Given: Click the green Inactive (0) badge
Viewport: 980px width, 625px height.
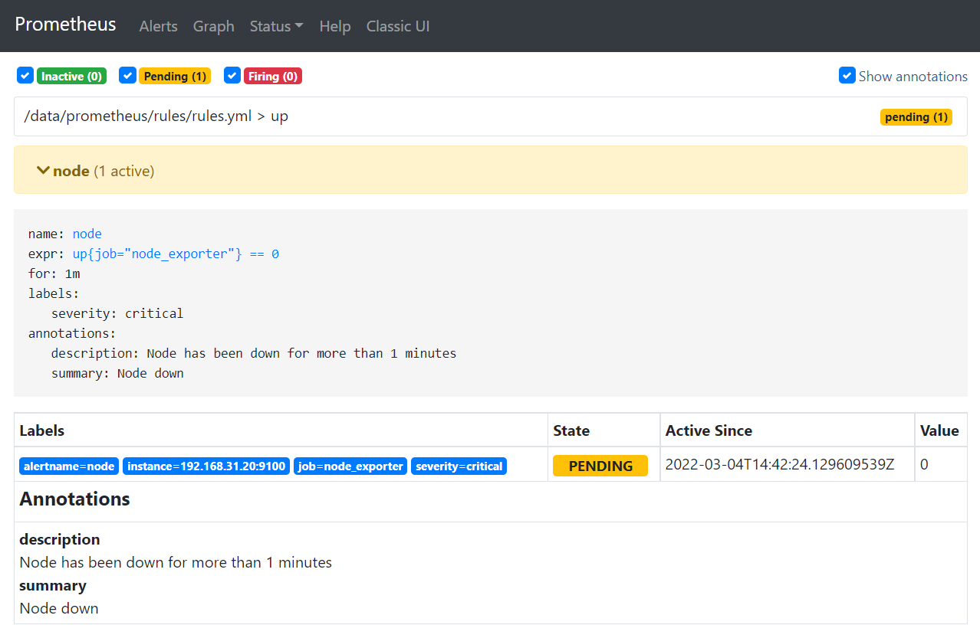Looking at the screenshot, I should point(71,77).
